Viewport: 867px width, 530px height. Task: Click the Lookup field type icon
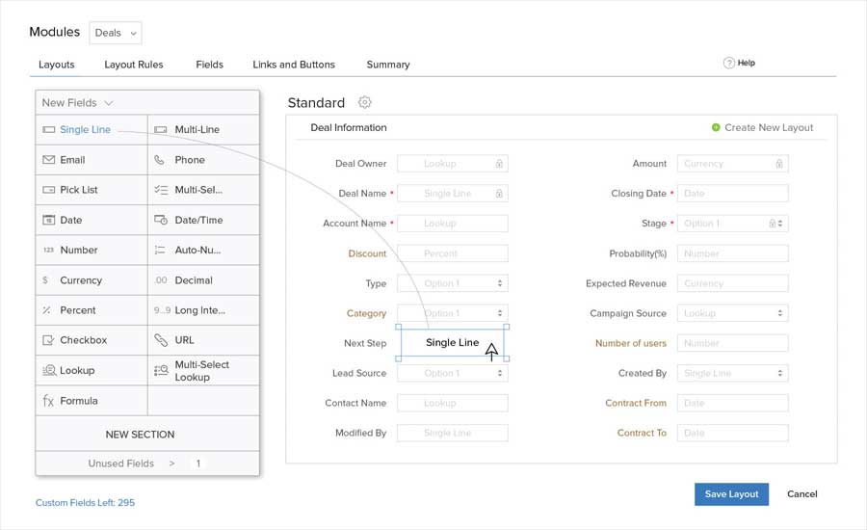[48, 370]
